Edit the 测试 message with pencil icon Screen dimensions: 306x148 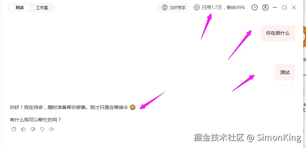coord(291,87)
